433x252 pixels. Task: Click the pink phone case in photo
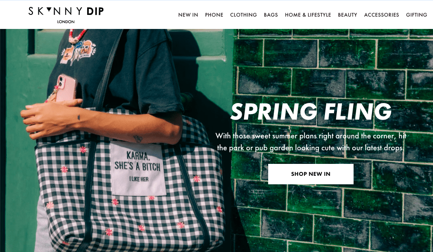coord(66,88)
